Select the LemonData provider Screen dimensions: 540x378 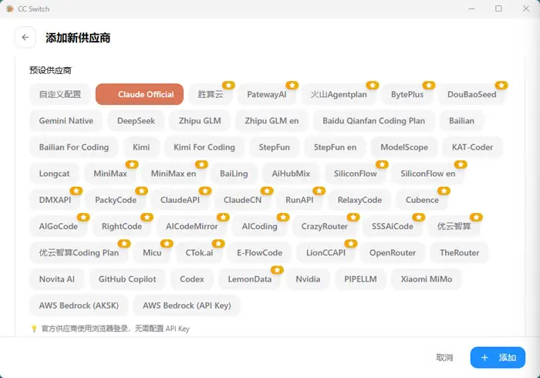click(250, 279)
